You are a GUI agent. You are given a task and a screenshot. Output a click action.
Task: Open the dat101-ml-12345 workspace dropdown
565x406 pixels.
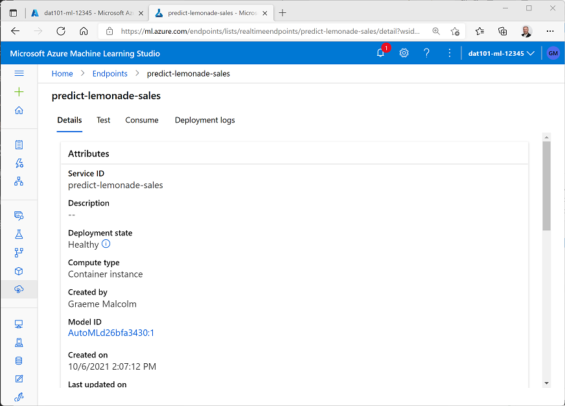(x=501, y=53)
